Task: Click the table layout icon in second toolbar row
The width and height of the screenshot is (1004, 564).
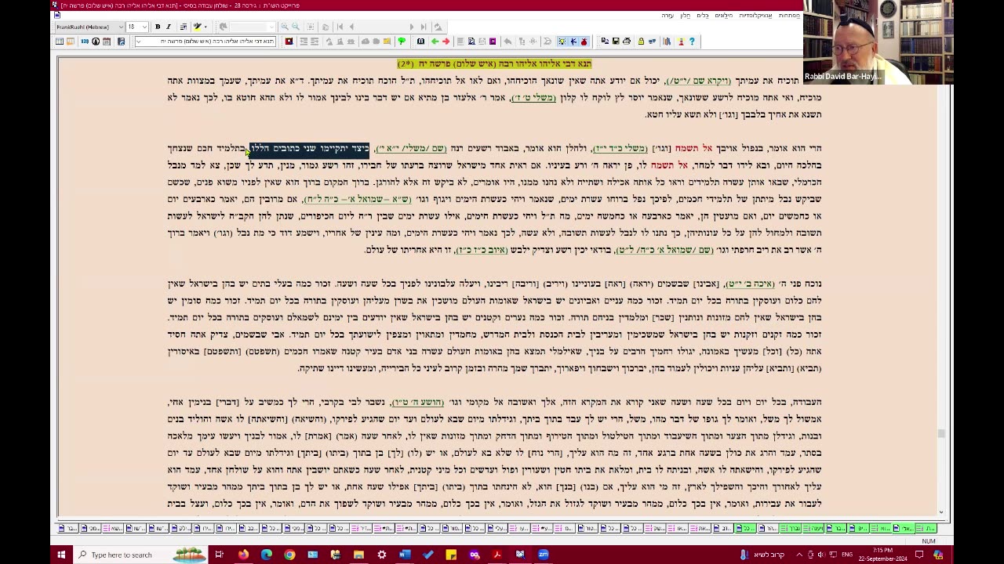Action: (60, 42)
